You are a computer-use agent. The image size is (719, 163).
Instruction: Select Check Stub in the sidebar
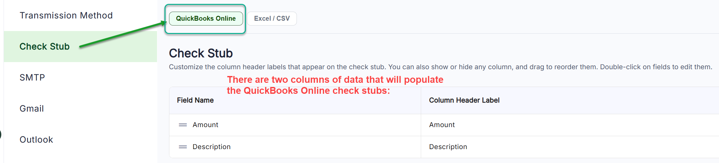pyautogui.click(x=44, y=47)
